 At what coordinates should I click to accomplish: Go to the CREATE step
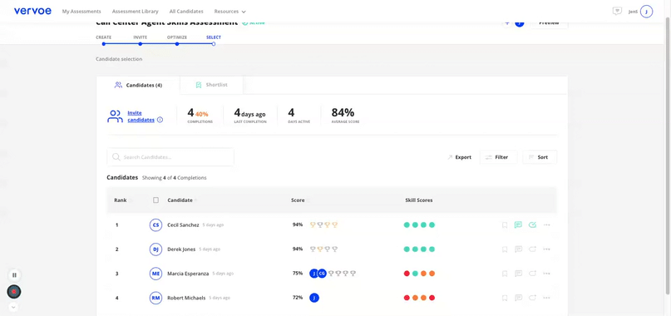pos(104,37)
